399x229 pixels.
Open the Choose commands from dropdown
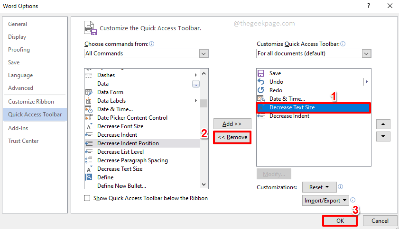[x=204, y=53]
